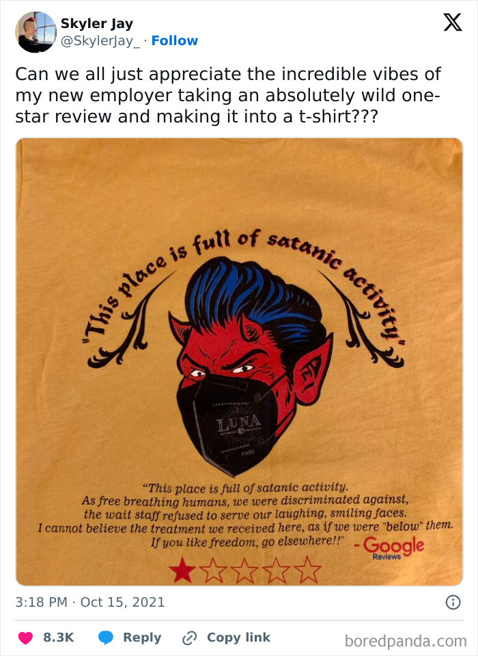478x656 pixels.
Task: Click the boredpanda.com watermark
Action: click(406, 641)
